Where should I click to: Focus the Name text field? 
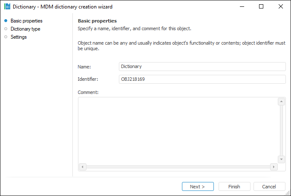pos(202,67)
